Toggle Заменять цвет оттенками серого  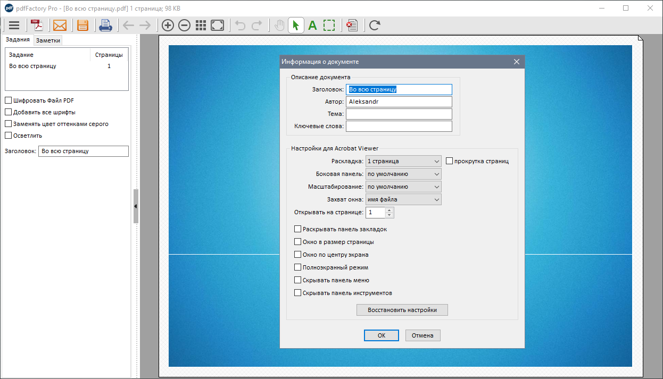[8, 124]
